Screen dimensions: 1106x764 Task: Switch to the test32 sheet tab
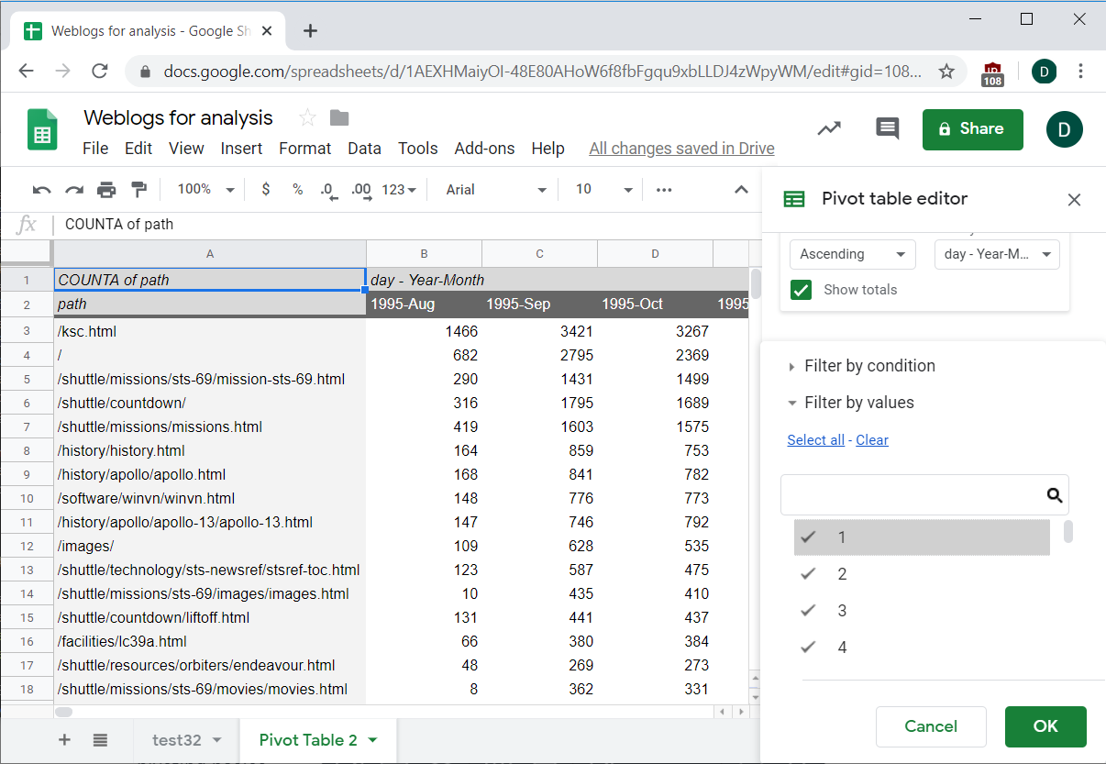tap(176, 740)
